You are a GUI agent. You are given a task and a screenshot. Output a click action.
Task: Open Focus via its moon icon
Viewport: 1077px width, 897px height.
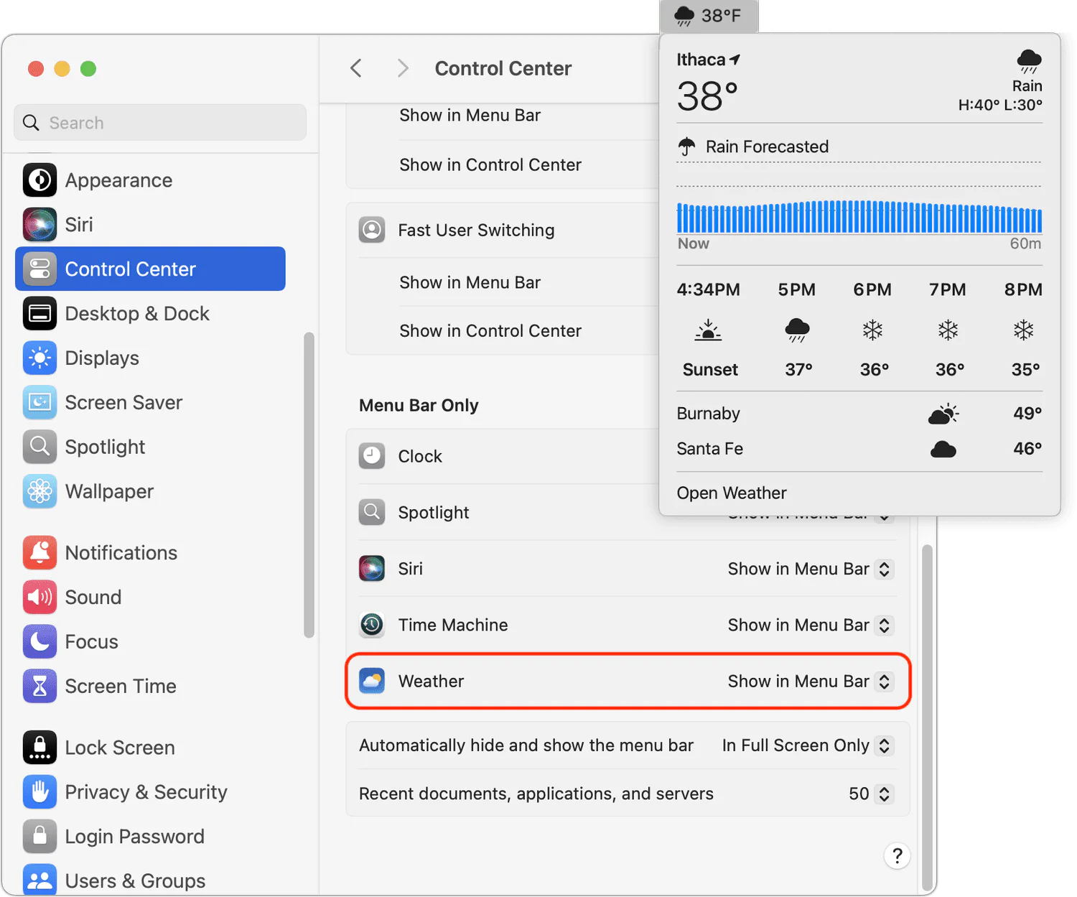click(39, 642)
